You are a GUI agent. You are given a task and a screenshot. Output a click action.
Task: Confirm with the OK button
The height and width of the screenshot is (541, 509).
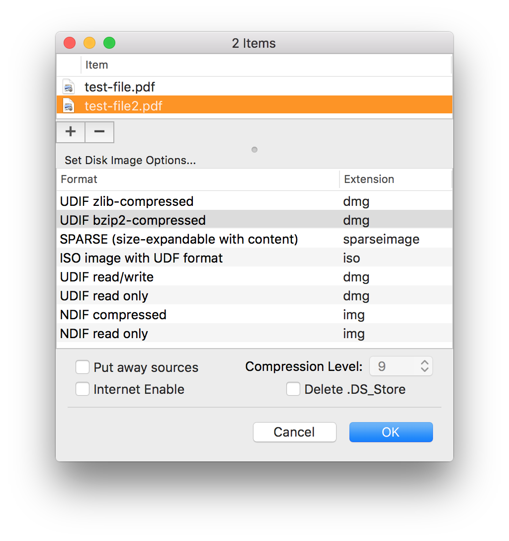pyautogui.click(x=391, y=432)
